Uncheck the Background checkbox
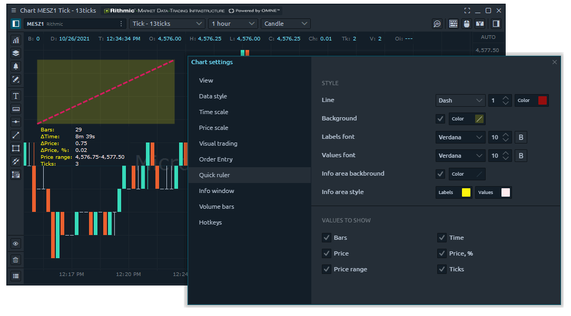This screenshot has height=316, width=571. (x=440, y=118)
